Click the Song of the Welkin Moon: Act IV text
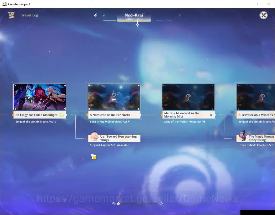The image size is (275, 215). (x=36, y=122)
